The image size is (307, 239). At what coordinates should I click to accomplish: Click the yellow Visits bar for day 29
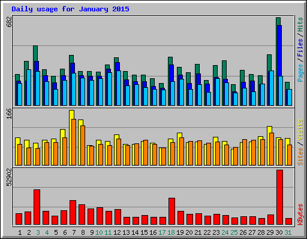pos(269,146)
